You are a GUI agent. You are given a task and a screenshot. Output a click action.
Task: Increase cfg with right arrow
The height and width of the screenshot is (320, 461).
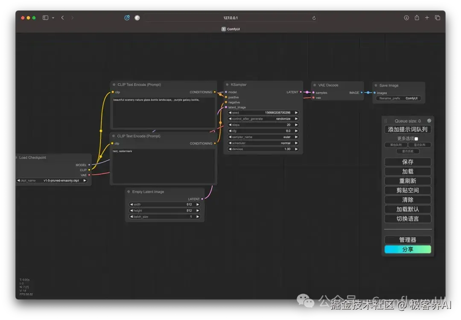point(296,131)
